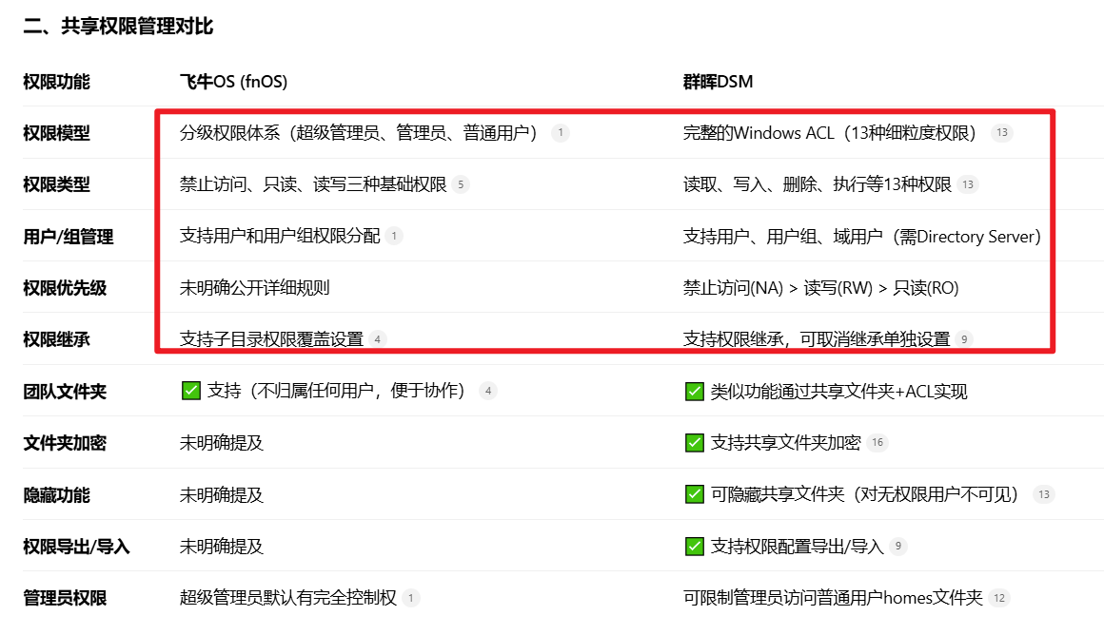
Task: Select the 权限模型 row label
Action: click(56, 133)
